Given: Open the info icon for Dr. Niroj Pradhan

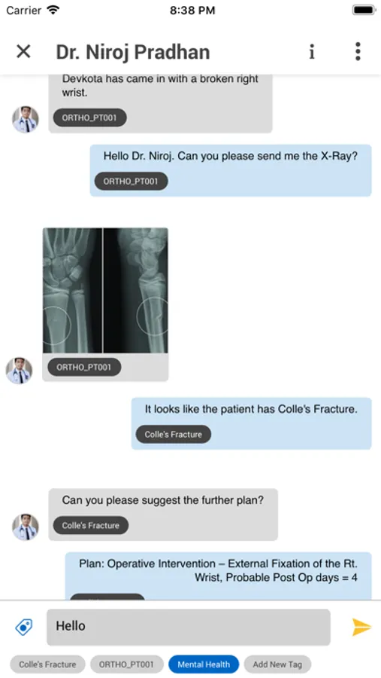Looking at the screenshot, I should 312,52.
